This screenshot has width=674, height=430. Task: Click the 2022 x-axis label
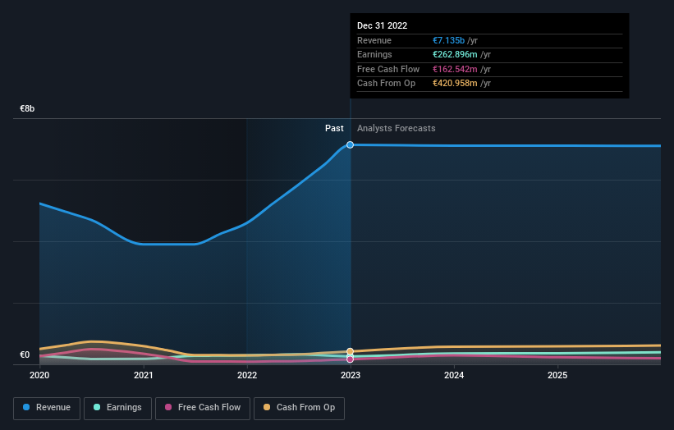click(x=247, y=375)
